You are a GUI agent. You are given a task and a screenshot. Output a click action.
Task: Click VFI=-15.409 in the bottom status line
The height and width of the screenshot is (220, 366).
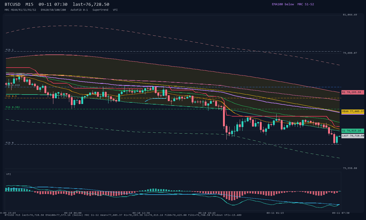click(233, 215)
